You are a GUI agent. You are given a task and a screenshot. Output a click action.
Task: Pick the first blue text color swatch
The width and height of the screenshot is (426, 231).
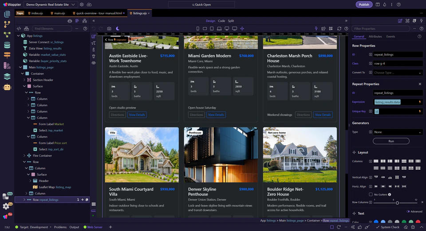click(376, 222)
